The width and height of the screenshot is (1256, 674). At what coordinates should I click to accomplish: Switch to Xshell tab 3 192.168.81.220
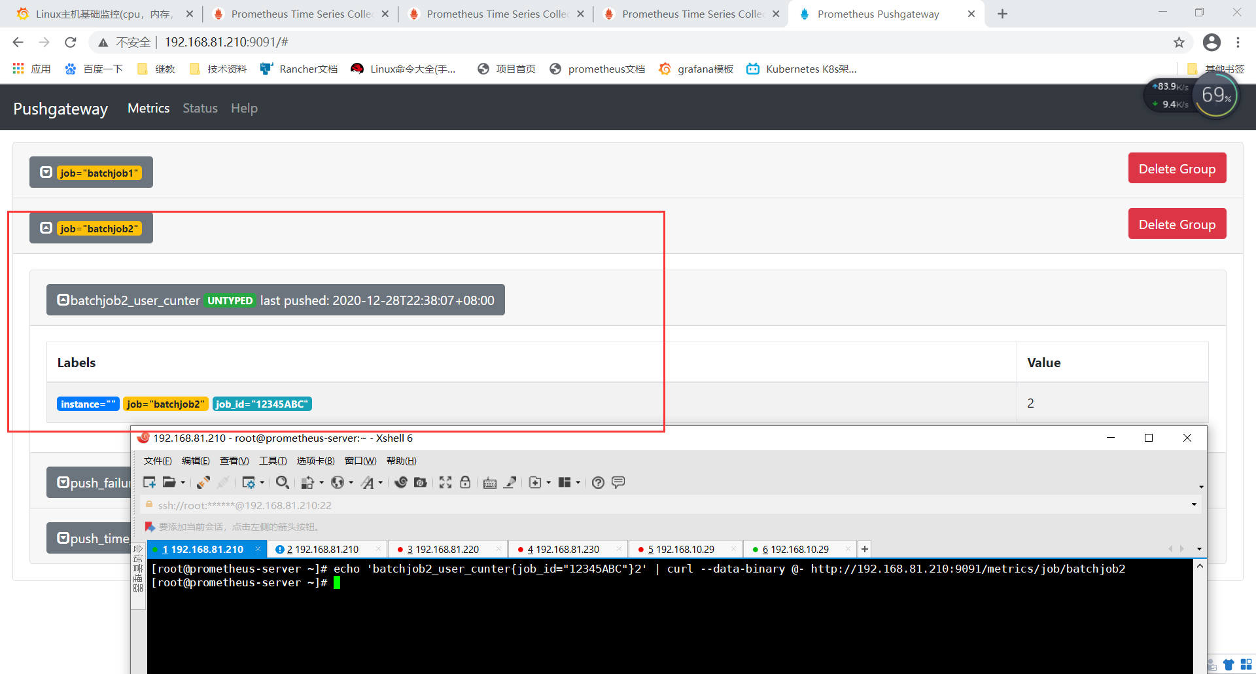pos(442,549)
